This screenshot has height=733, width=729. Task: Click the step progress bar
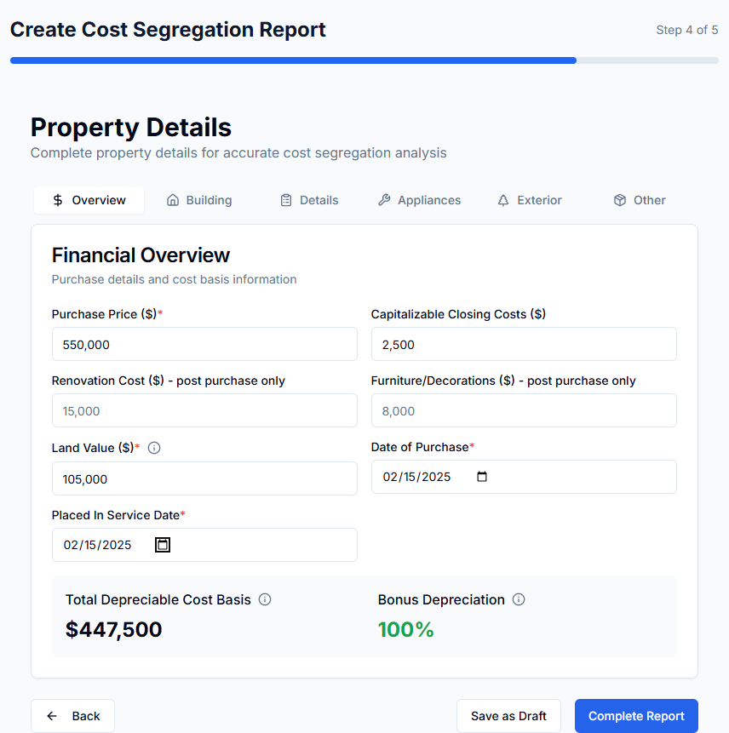click(x=364, y=60)
